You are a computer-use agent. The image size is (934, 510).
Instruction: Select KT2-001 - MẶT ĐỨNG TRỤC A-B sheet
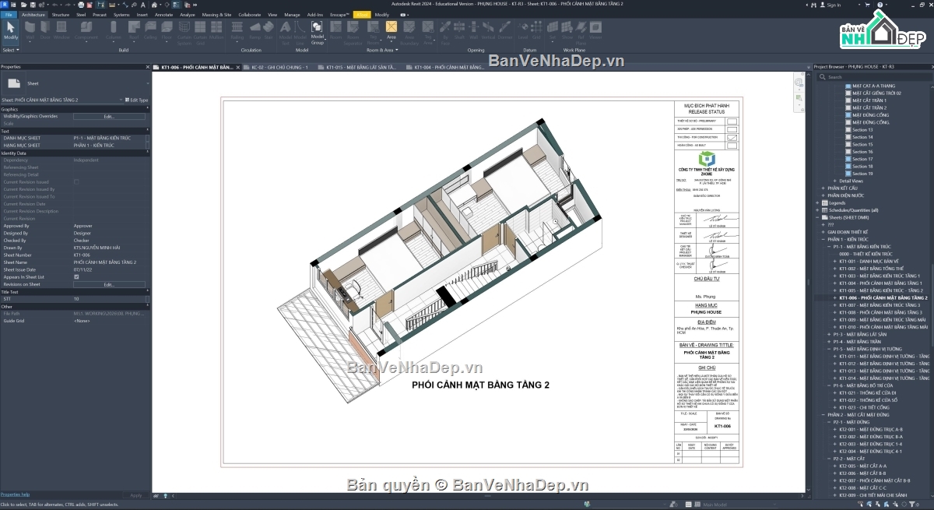pos(869,429)
